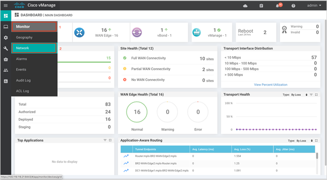Click the WAN Edge - 16 summary card
Screen dimensions: 327x180
[101, 32]
